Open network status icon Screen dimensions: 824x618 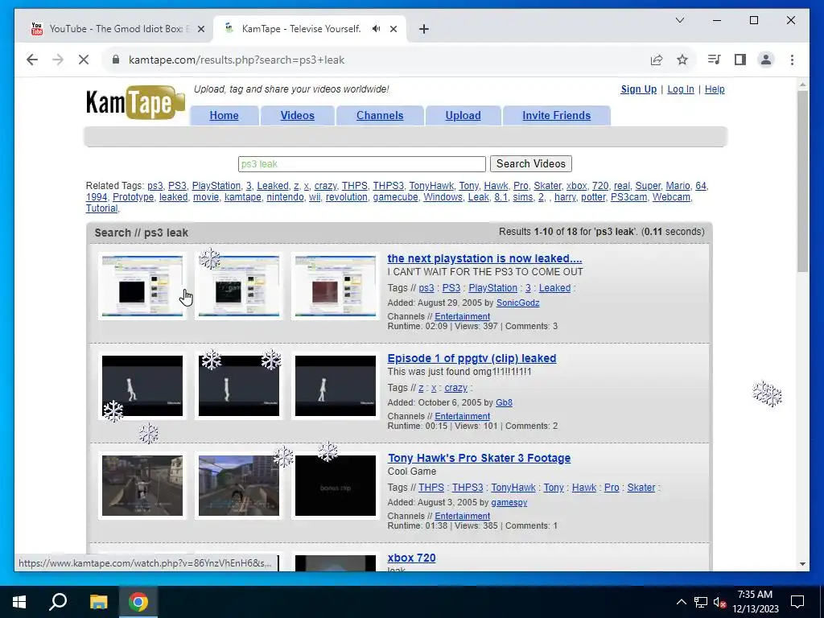(701, 602)
